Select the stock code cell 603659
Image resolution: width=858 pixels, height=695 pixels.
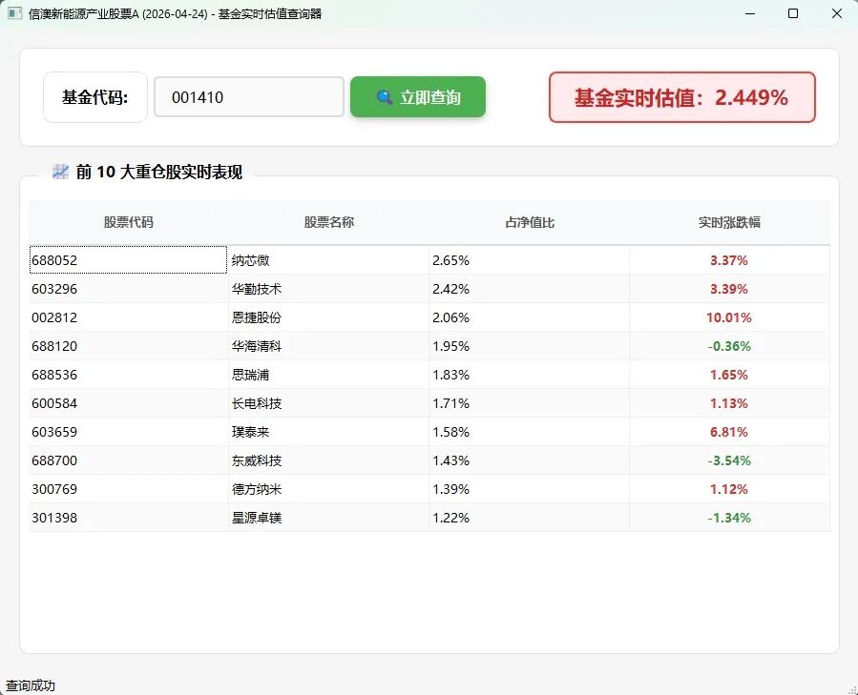click(x=128, y=432)
